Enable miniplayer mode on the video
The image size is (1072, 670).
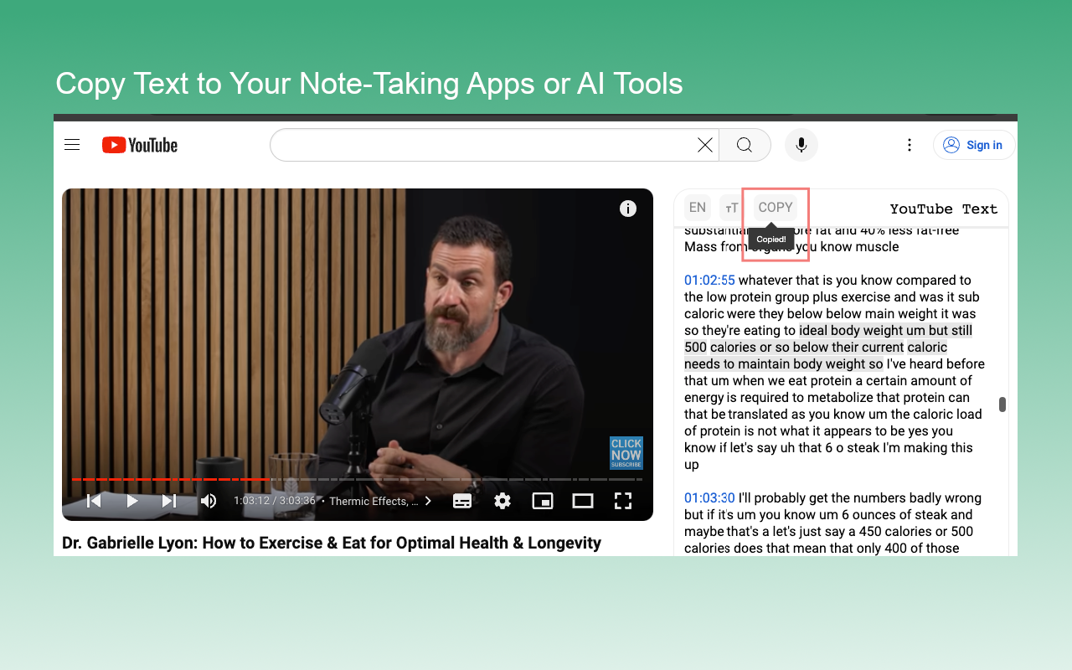[x=543, y=500]
